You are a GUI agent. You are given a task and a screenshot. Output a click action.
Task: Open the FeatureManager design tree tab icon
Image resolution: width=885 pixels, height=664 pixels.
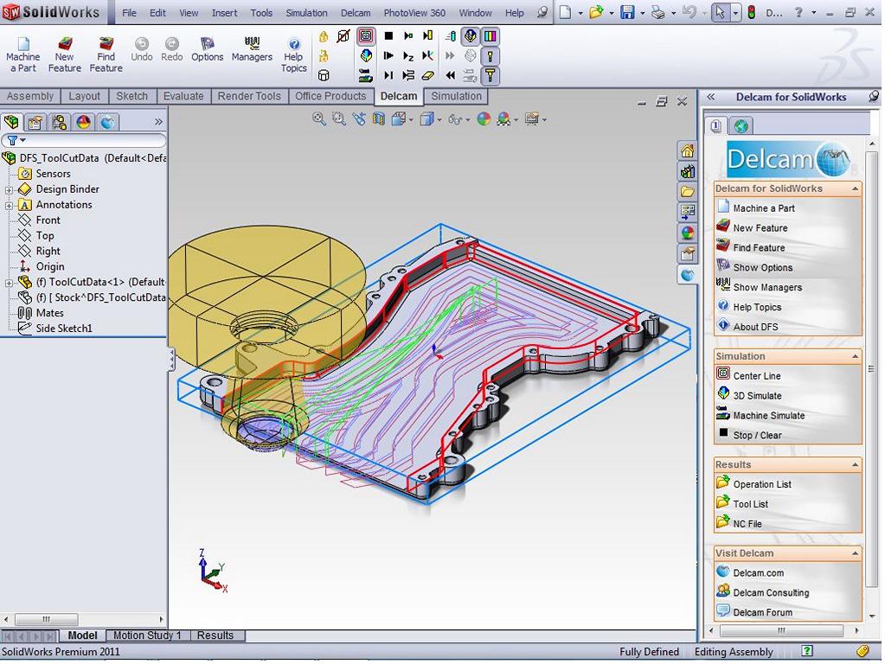tap(11, 122)
